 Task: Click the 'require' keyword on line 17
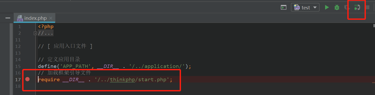(x=49, y=79)
